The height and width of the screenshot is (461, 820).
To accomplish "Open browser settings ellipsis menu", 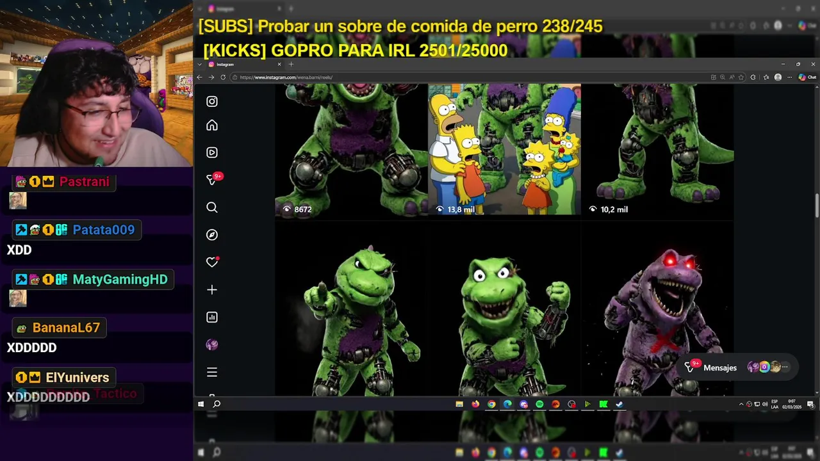I will pos(789,77).
